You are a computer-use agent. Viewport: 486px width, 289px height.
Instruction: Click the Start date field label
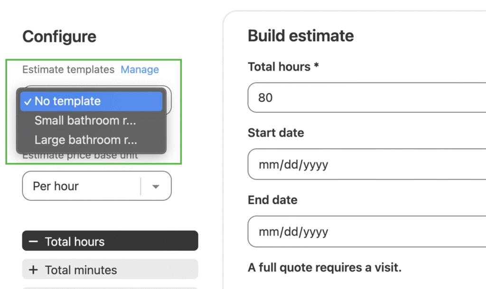click(x=276, y=133)
